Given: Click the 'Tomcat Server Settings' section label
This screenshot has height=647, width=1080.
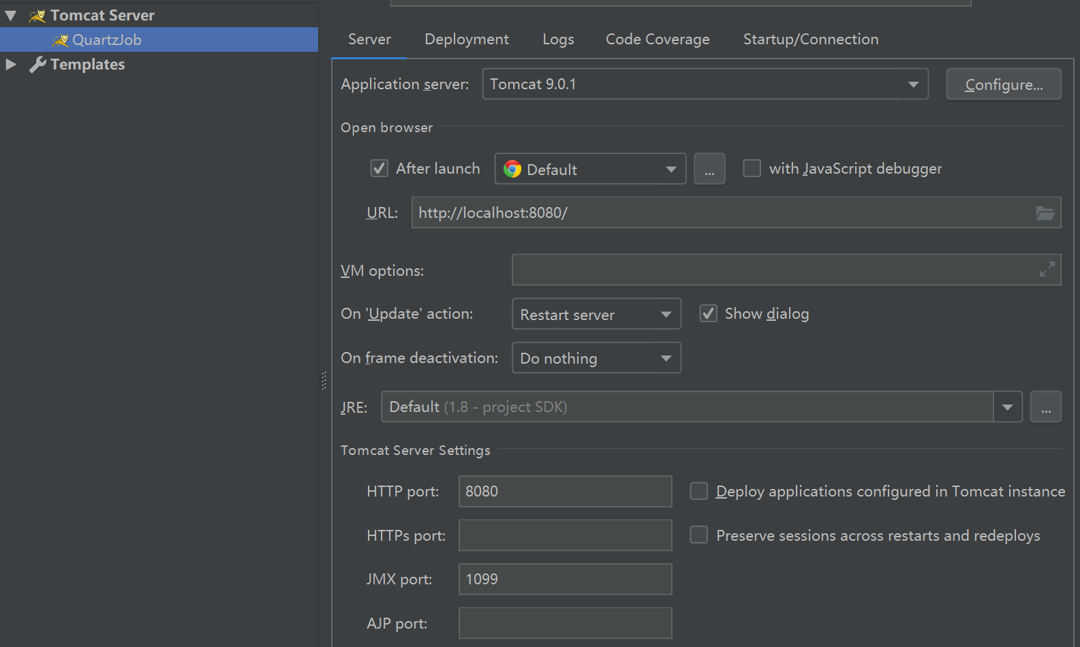Looking at the screenshot, I should pos(416,450).
